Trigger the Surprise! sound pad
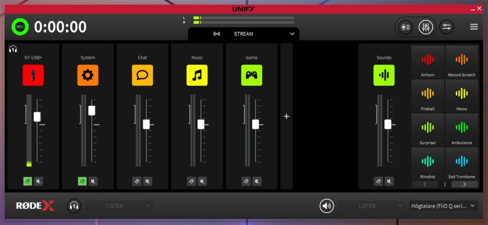Screen dimensions: 488x225 pos(427,130)
